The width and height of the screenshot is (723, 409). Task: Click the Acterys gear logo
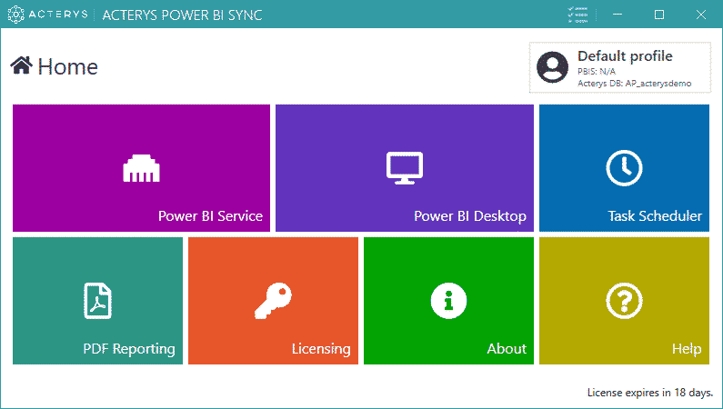point(15,15)
